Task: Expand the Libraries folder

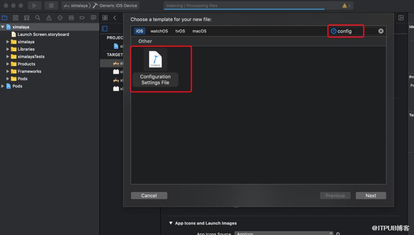Action: [x=7, y=49]
